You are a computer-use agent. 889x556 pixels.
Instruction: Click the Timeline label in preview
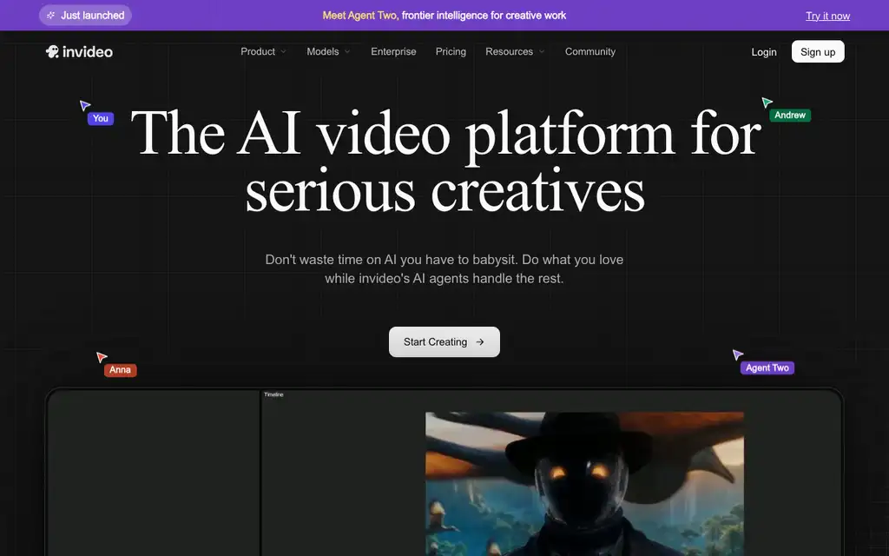point(273,394)
